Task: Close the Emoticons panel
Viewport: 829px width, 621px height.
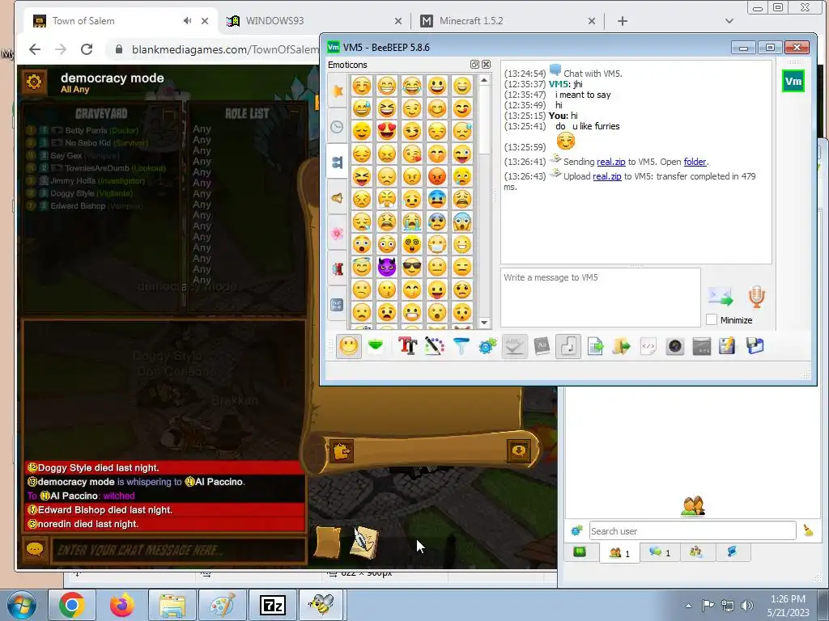Action: [x=486, y=65]
